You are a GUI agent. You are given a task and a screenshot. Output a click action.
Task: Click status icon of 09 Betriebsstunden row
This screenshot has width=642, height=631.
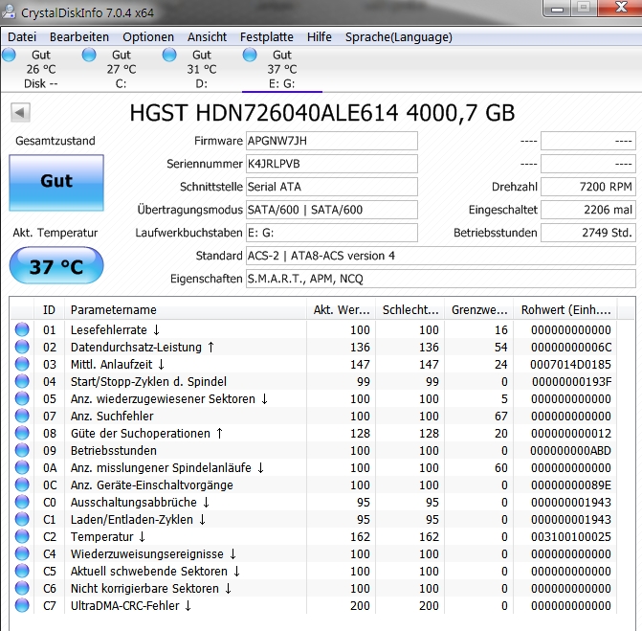(x=22, y=450)
